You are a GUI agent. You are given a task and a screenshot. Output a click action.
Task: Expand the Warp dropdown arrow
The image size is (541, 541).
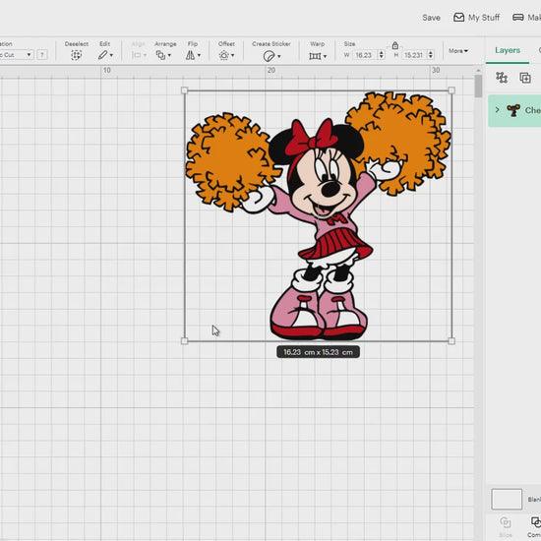[325, 56]
